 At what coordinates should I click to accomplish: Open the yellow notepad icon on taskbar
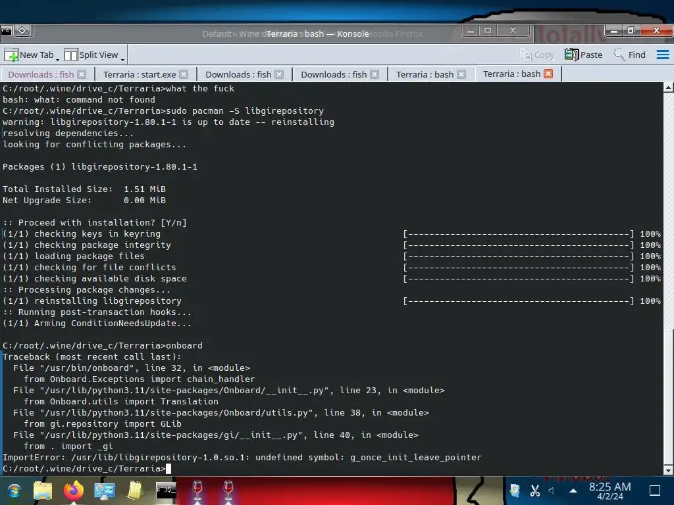click(135, 490)
